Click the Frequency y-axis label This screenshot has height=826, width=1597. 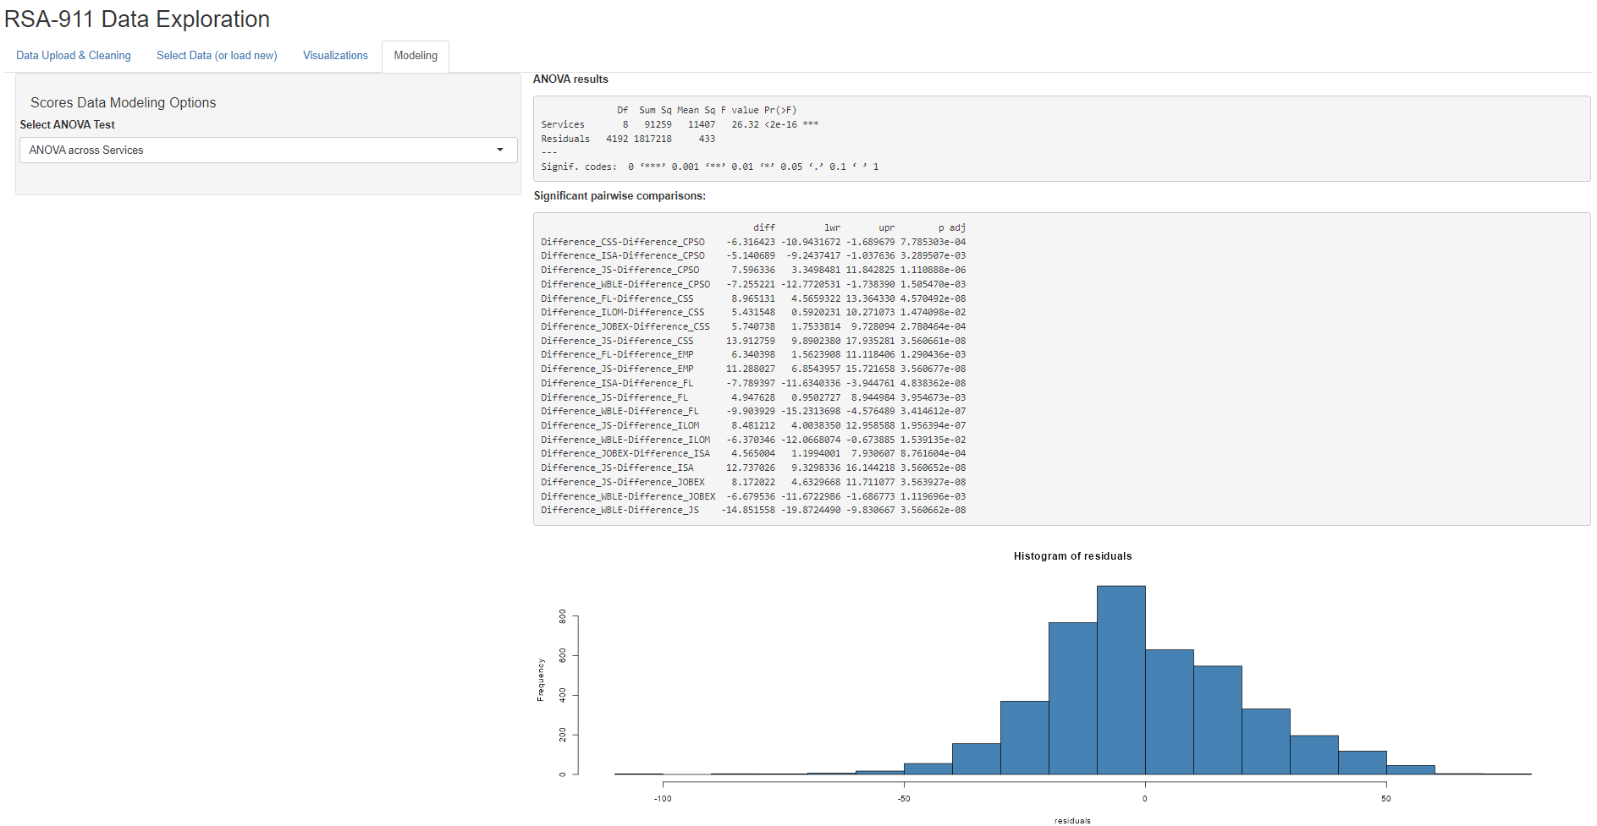[x=541, y=680]
